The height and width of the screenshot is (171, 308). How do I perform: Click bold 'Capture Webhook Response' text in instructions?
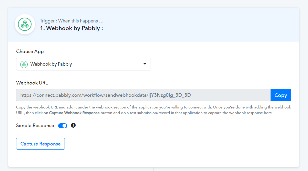pyautogui.click(x=74, y=113)
